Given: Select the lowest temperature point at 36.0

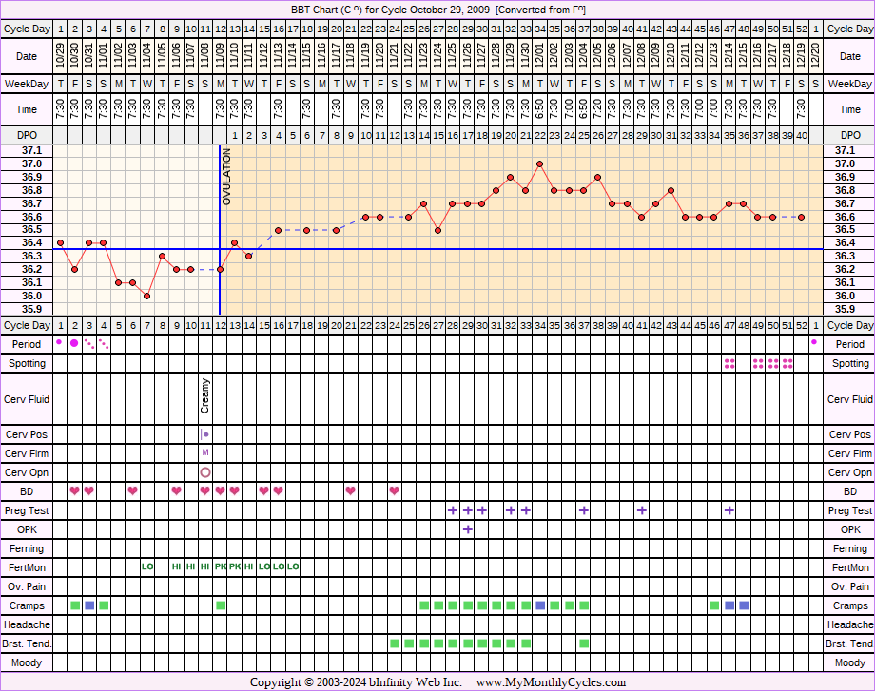Looking at the screenshot, I should point(147,296).
